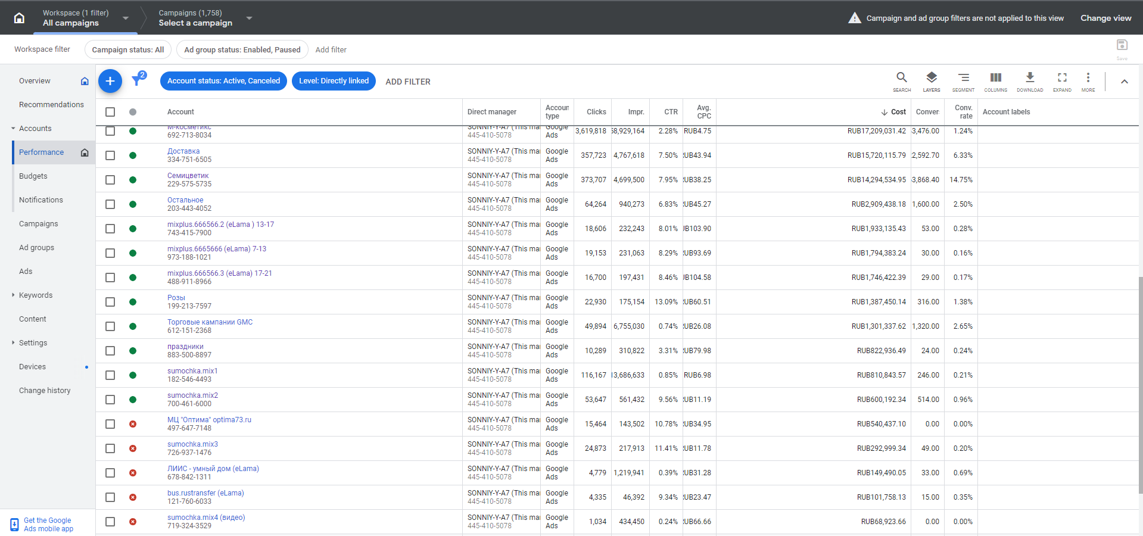This screenshot has width=1143, height=536.
Task: Check the mixplus.666566.2 account row
Action: point(110,229)
